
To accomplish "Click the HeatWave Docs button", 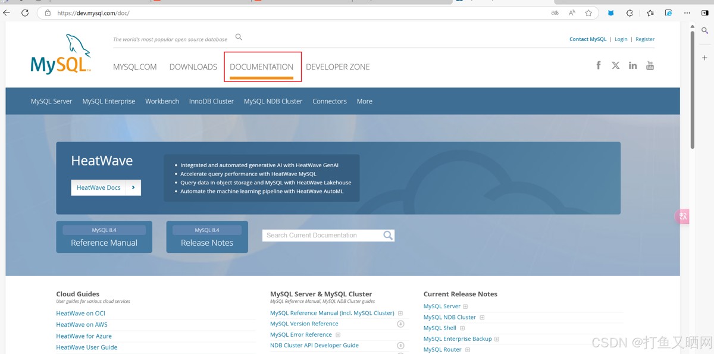I will coord(106,187).
